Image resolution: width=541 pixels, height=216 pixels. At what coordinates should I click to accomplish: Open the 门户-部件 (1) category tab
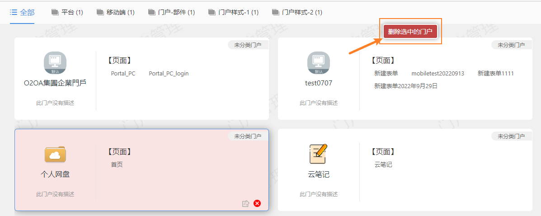tap(172, 12)
